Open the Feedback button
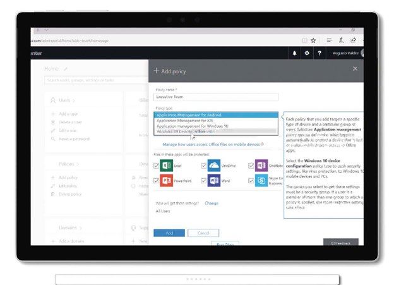 [x=341, y=243]
